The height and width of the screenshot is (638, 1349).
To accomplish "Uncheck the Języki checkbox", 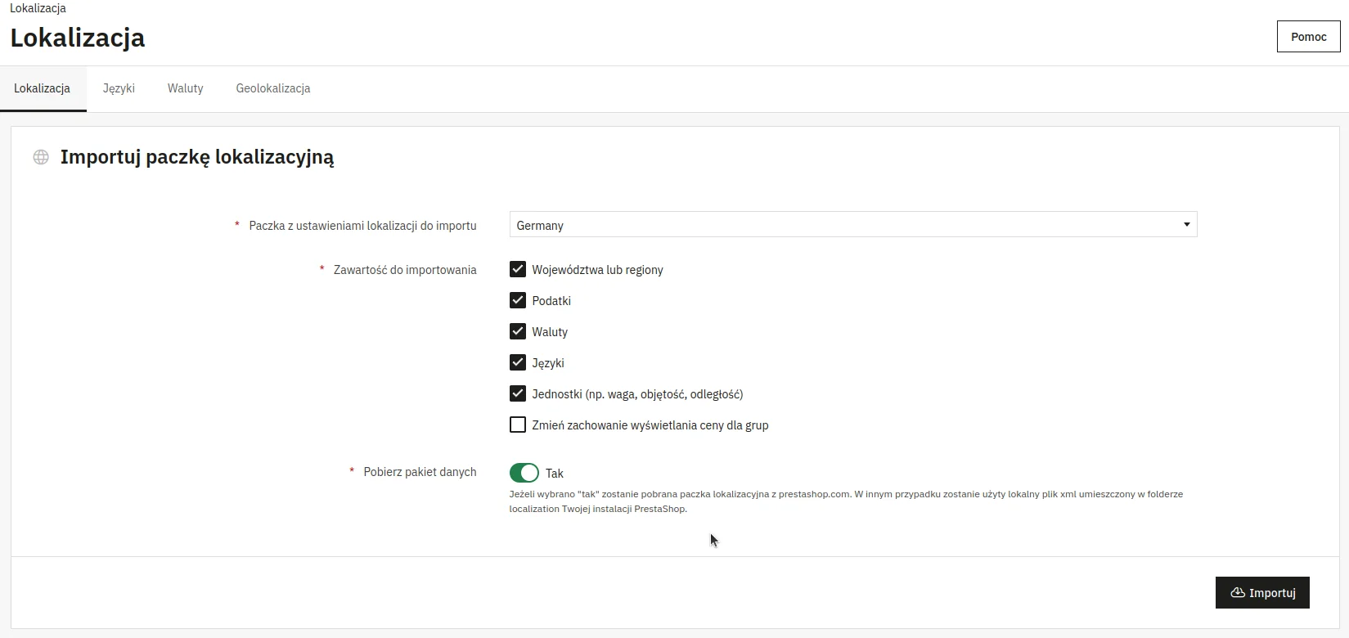I will click(x=518, y=362).
